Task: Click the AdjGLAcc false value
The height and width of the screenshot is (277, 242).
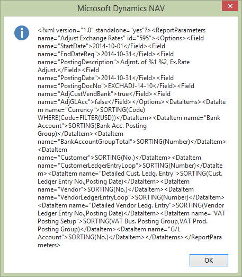Action: coord(101,102)
